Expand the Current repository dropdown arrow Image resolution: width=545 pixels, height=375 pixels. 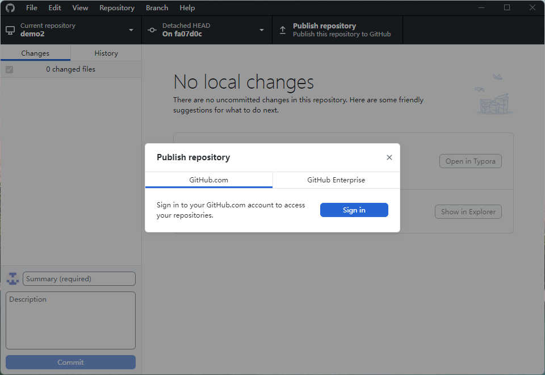131,30
